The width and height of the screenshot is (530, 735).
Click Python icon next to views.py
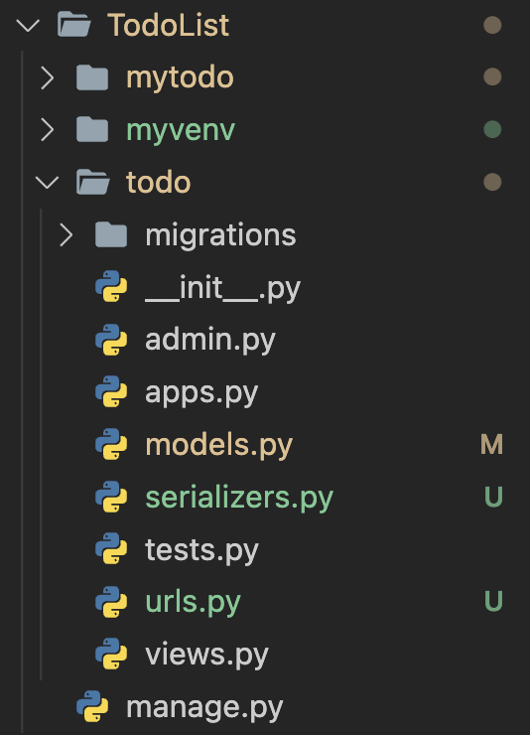click(111, 654)
